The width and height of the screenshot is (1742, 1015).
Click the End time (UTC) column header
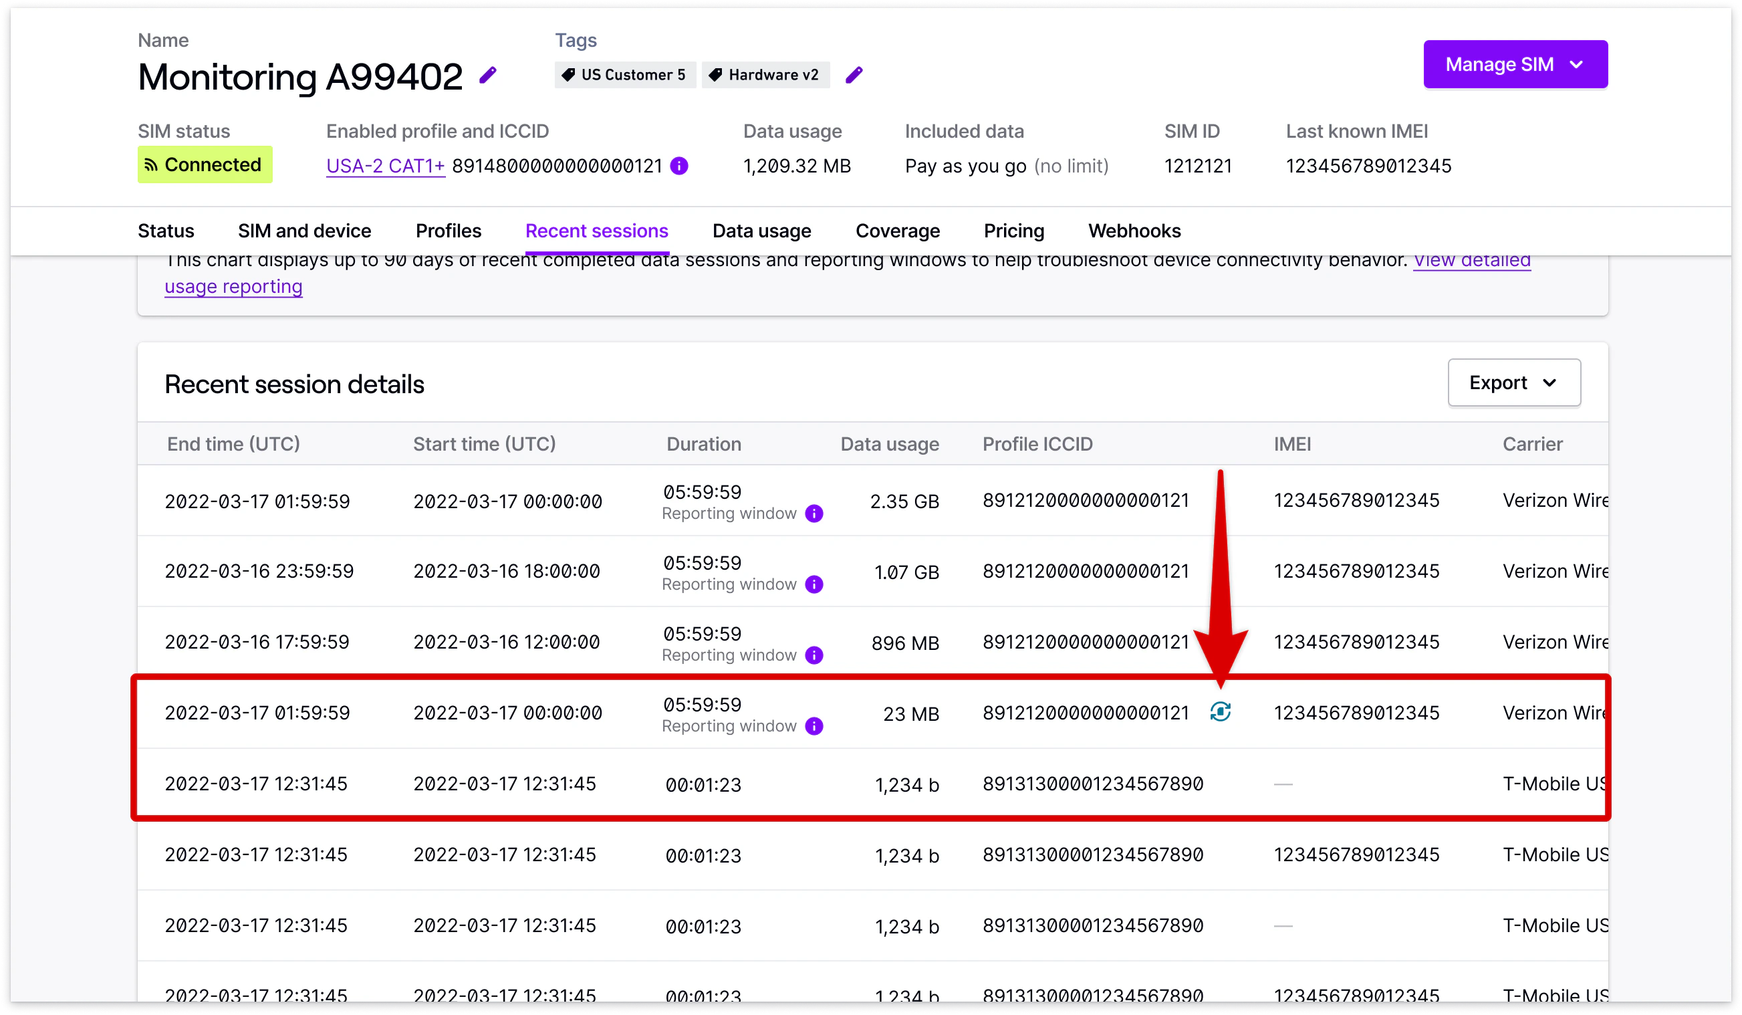233,444
